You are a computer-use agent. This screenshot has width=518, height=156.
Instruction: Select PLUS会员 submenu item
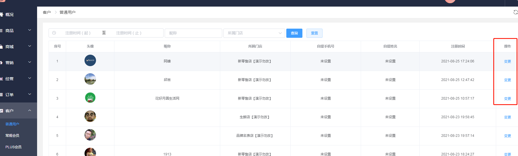tap(14, 147)
